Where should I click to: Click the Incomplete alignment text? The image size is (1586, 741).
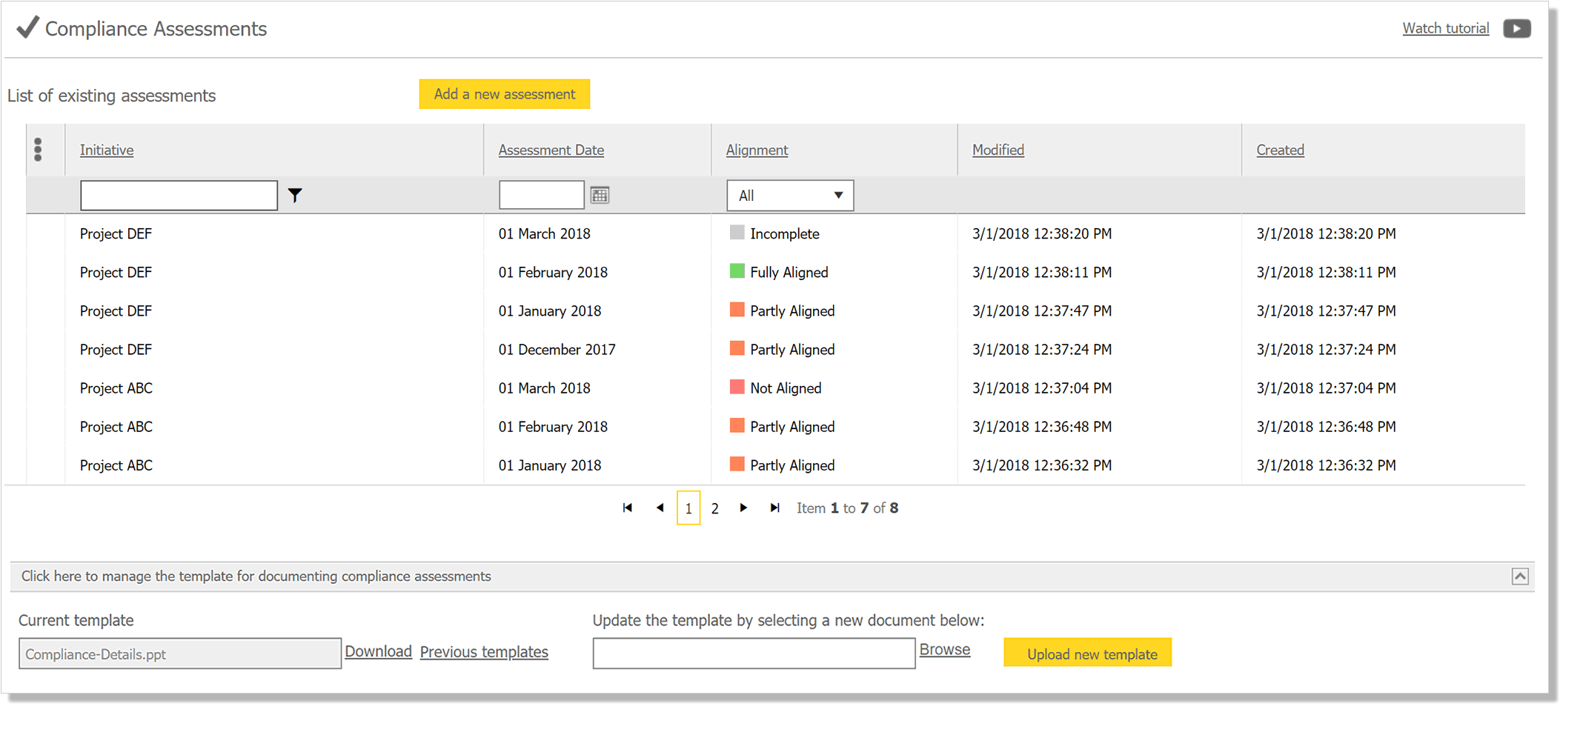[785, 233]
